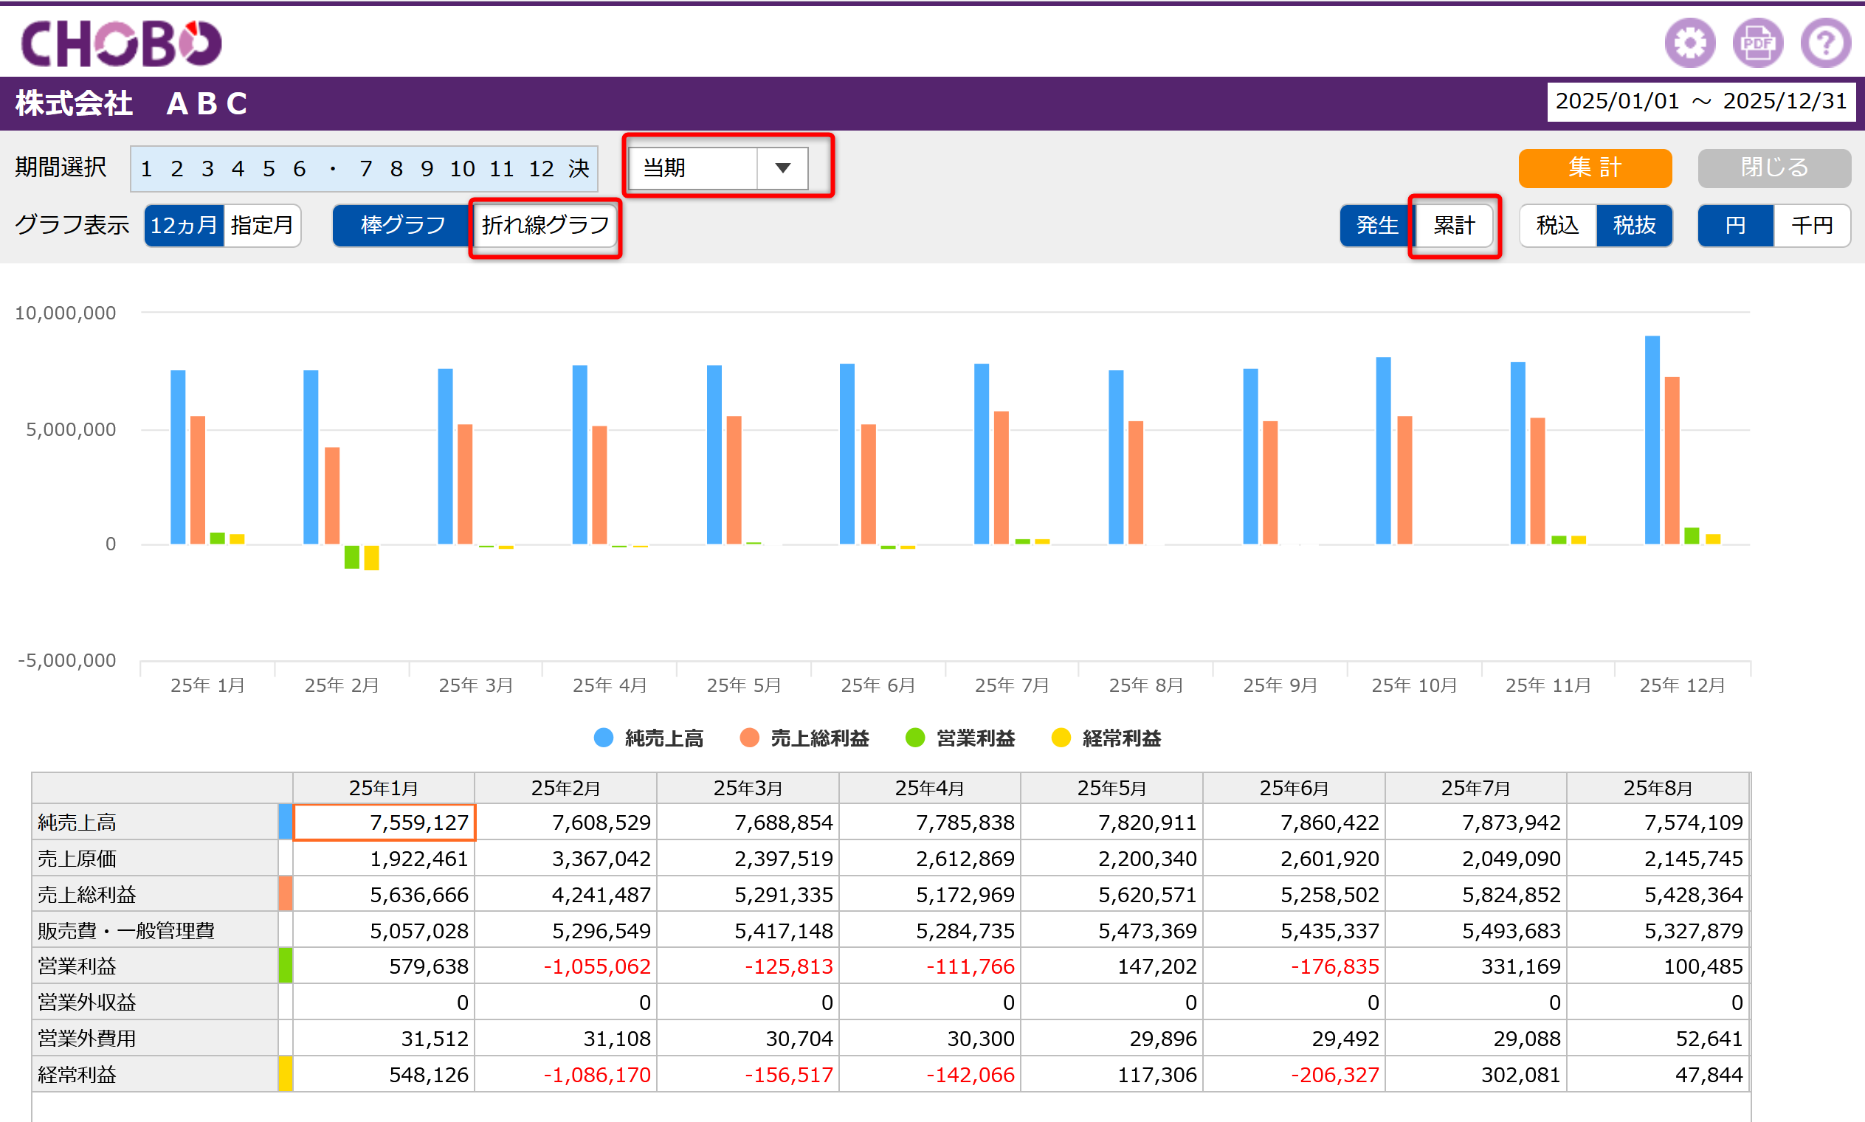Screen dimensions: 1865x1122
Task: Select 決 in period selector
Action: coord(579,169)
